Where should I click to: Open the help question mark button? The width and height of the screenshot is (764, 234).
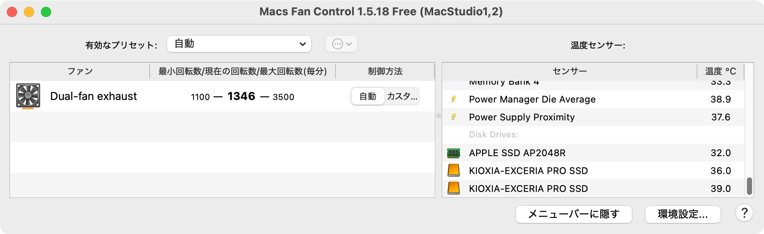coord(744,213)
